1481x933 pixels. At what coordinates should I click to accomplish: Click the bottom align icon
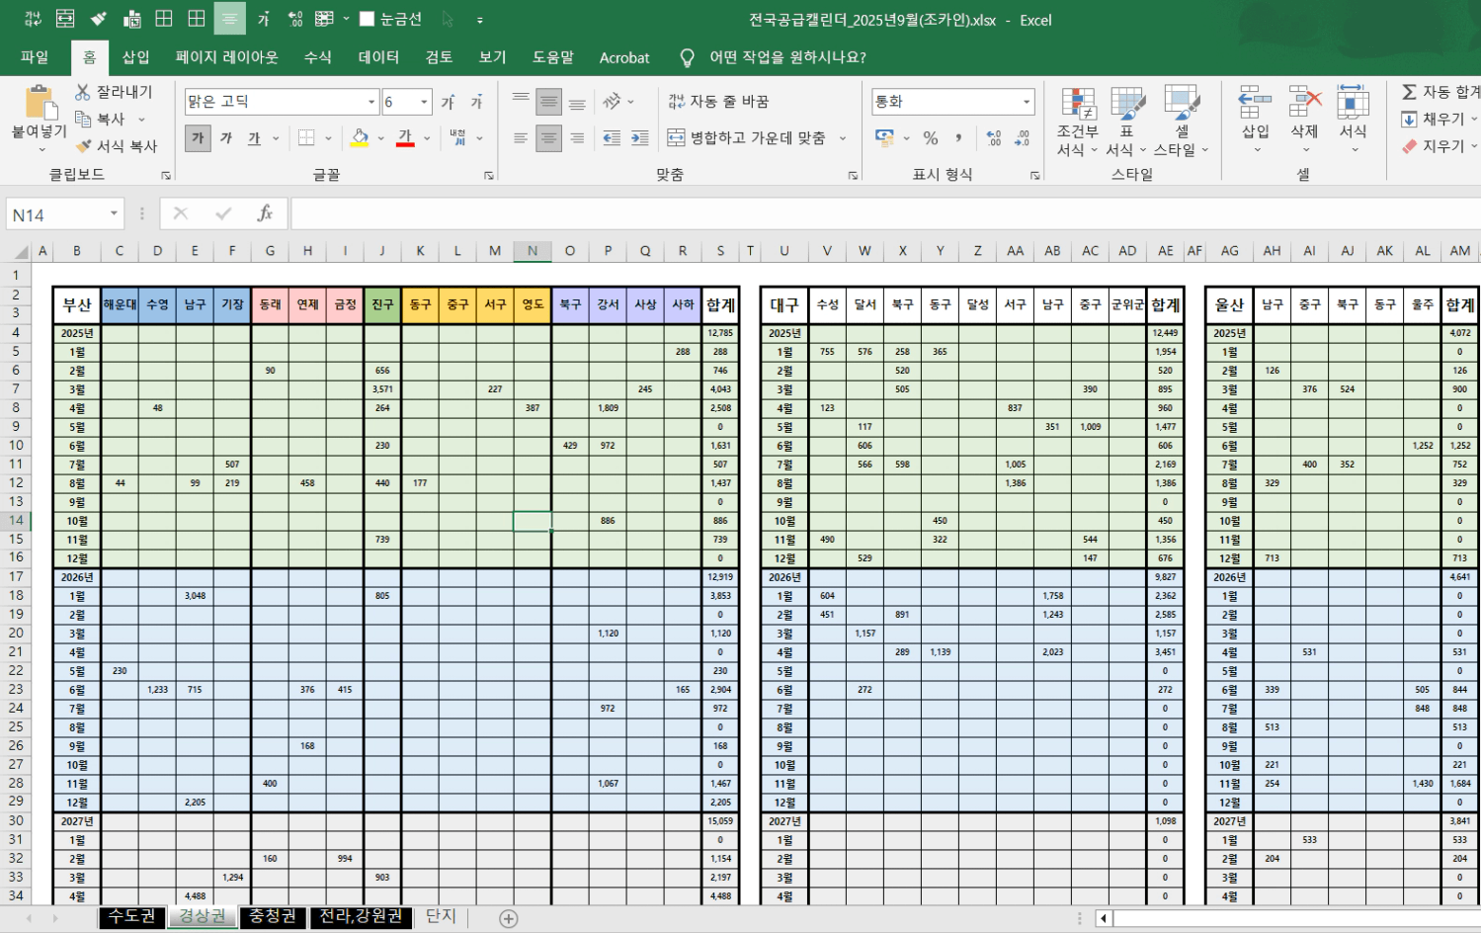coord(577,102)
